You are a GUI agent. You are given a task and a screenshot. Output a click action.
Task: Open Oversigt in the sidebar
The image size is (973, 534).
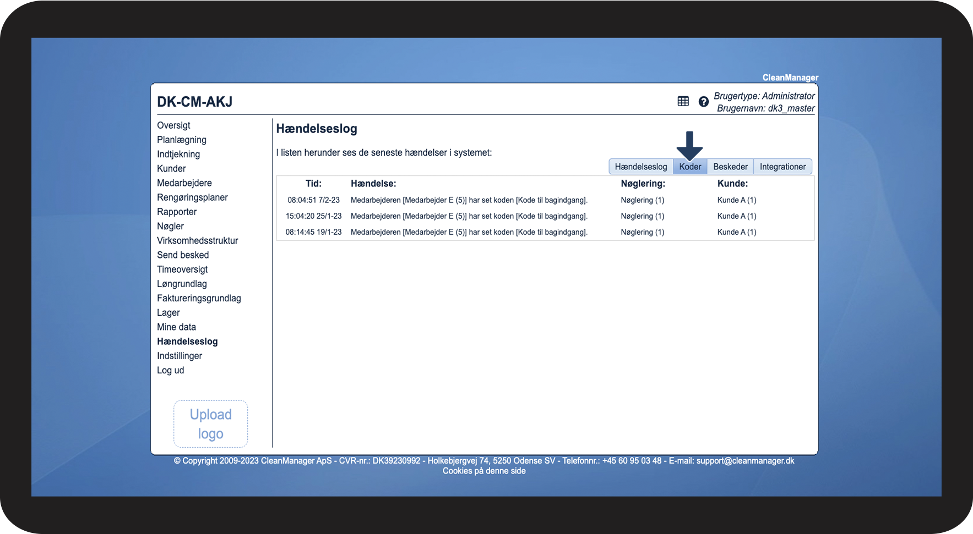pyautogui.click(x=173, y=125)
